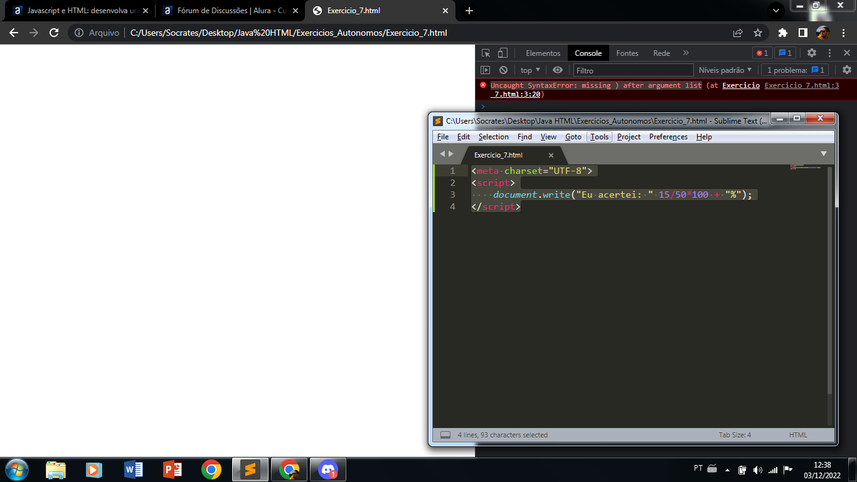Open Chrome three-dot menu

point(843,33)
